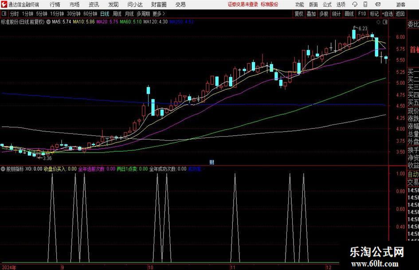Click the 全年成功次数 indicator value

(x=168, y=169)
